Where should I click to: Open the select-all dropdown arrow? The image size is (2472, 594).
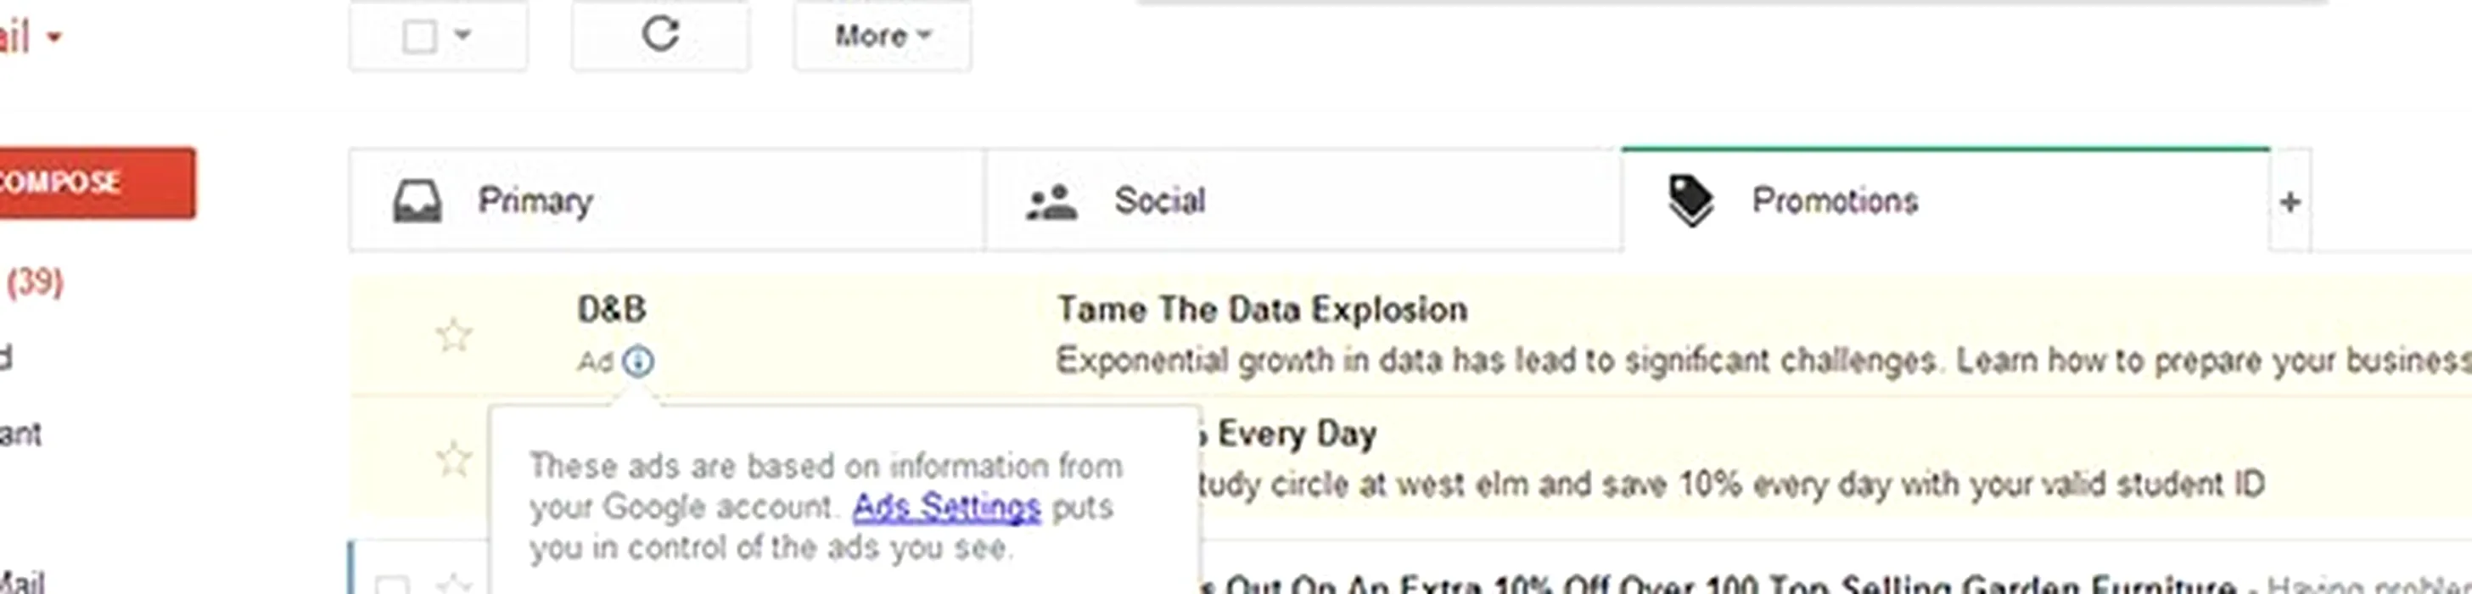tap(462, 36)
